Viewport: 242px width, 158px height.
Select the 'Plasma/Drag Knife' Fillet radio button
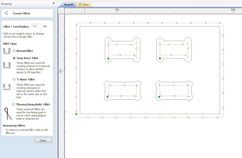(14, 105)
